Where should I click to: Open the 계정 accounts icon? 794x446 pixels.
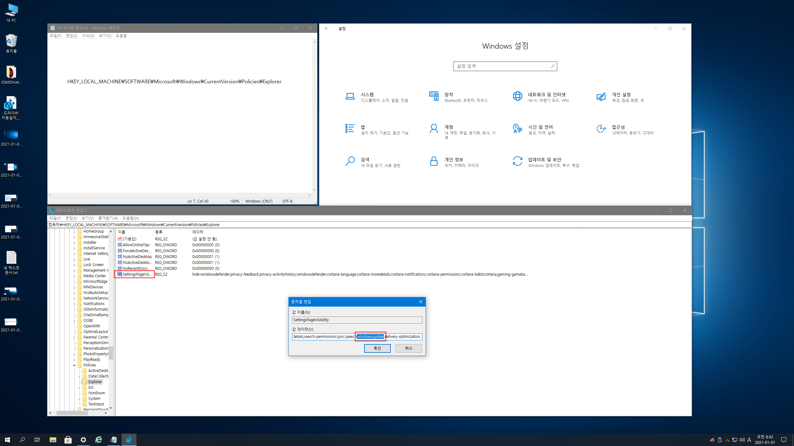[434, 129]
